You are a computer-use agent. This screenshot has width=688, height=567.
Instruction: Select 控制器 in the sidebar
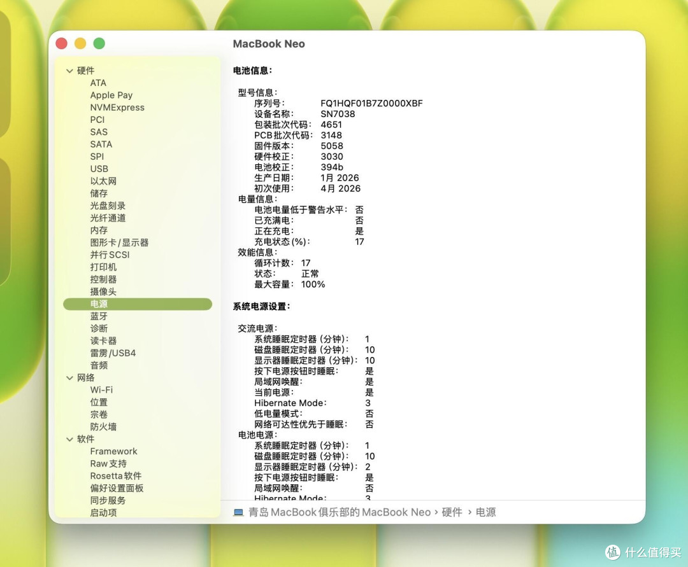(x=103, y=279)
